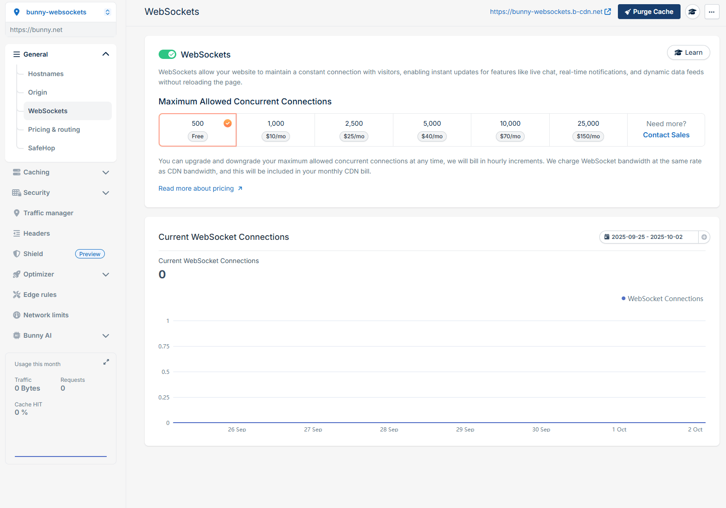Click the graduation cap icon in header
This screenshot has height=508, width=726.
pos(692,12)
